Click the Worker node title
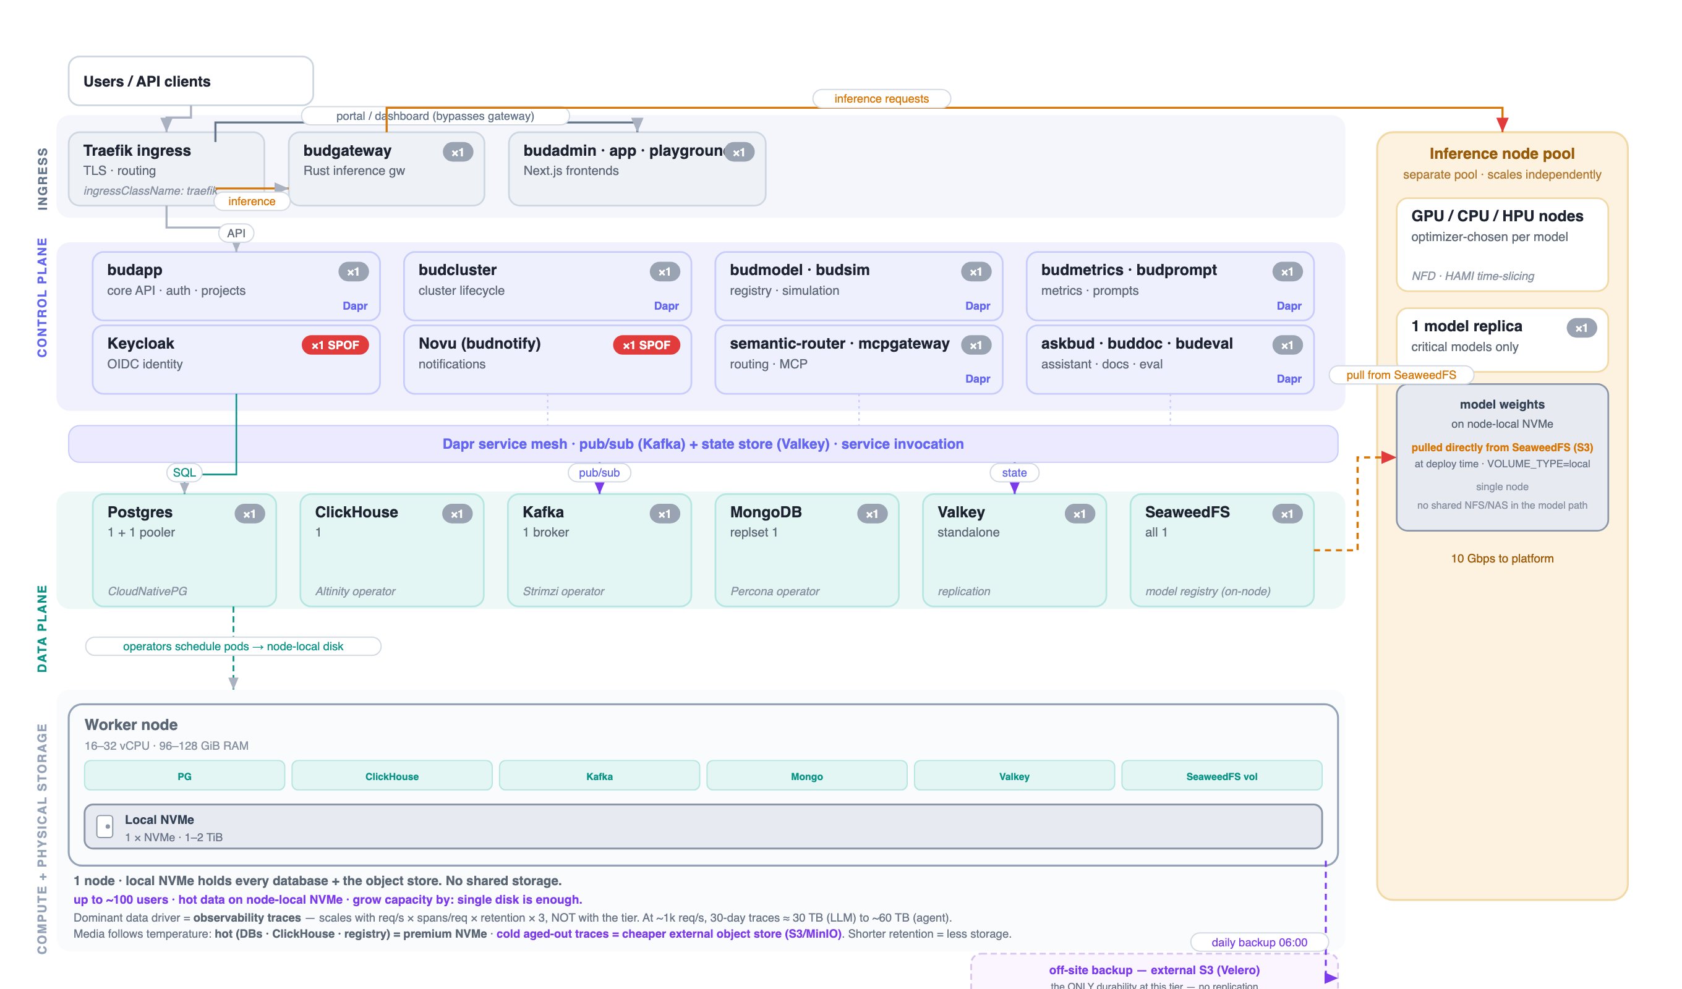 coord(131,724)
